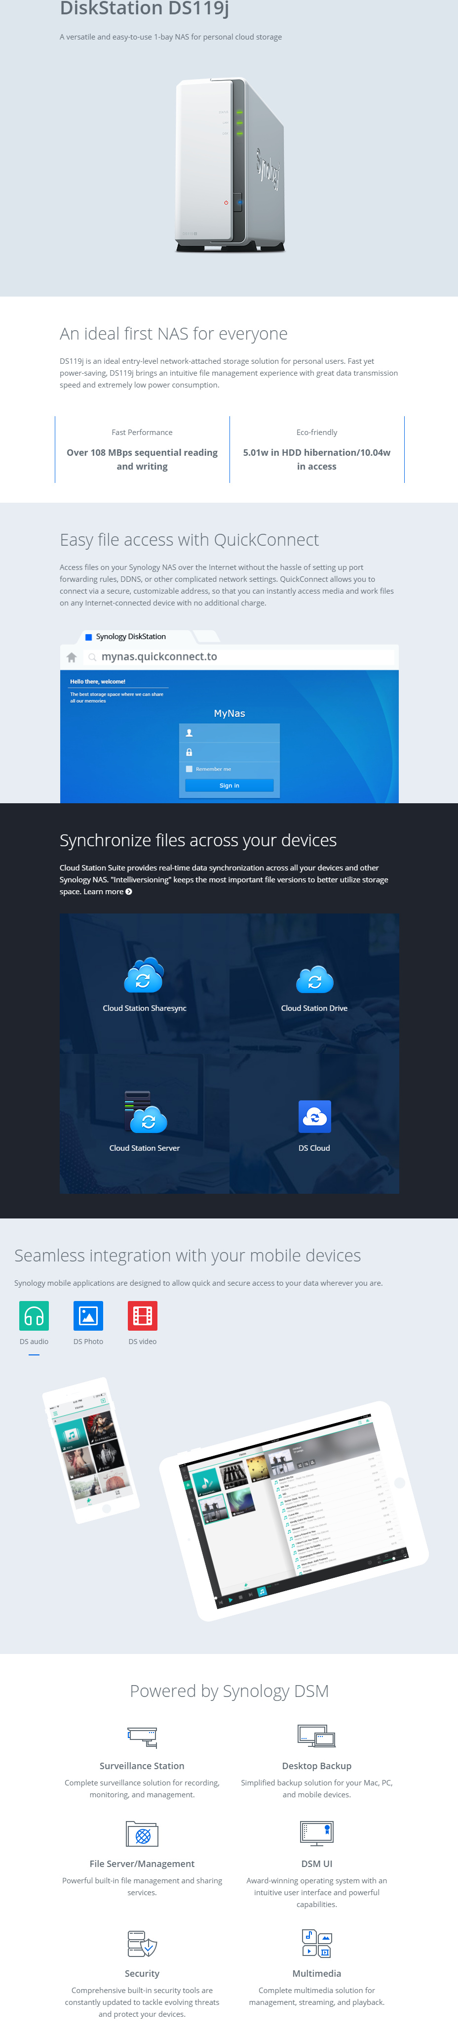This screenshot has width=458, height=2041.
Task: Click the search magnifier in the address bar
Action: point(93,657)
